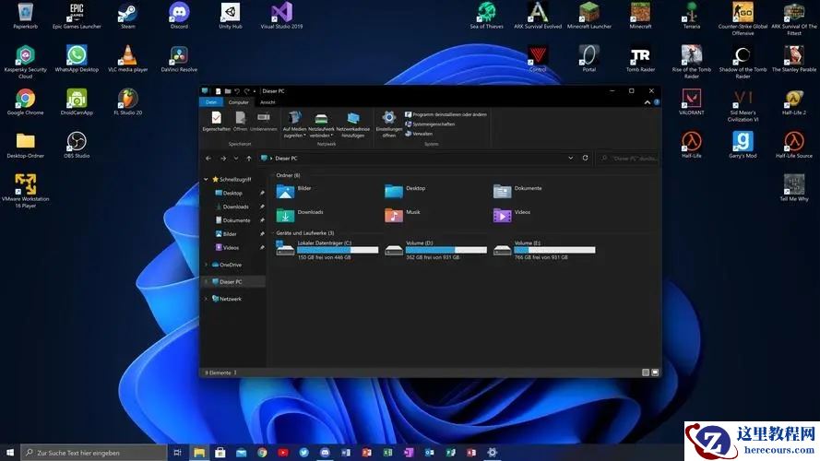Click the Explorer forward arrow
Screen dimensions: 820x461
223,159
